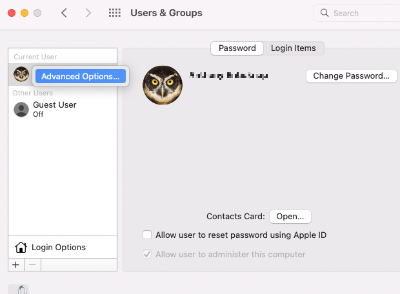Click the Change Password… button
This screenshot has width=400, height=294.
[x=351, y=76]
